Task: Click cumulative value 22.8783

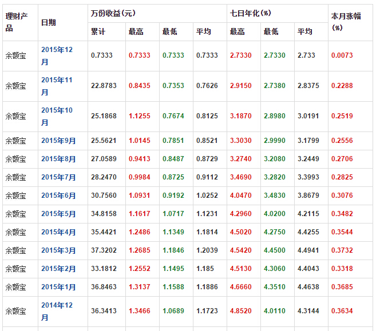Action: (x=104, y=86)
